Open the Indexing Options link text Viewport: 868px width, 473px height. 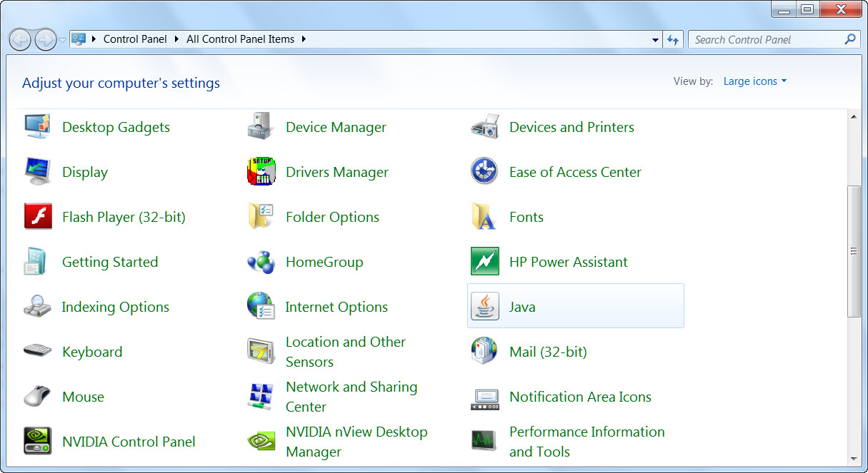click(x=115, y=307)
